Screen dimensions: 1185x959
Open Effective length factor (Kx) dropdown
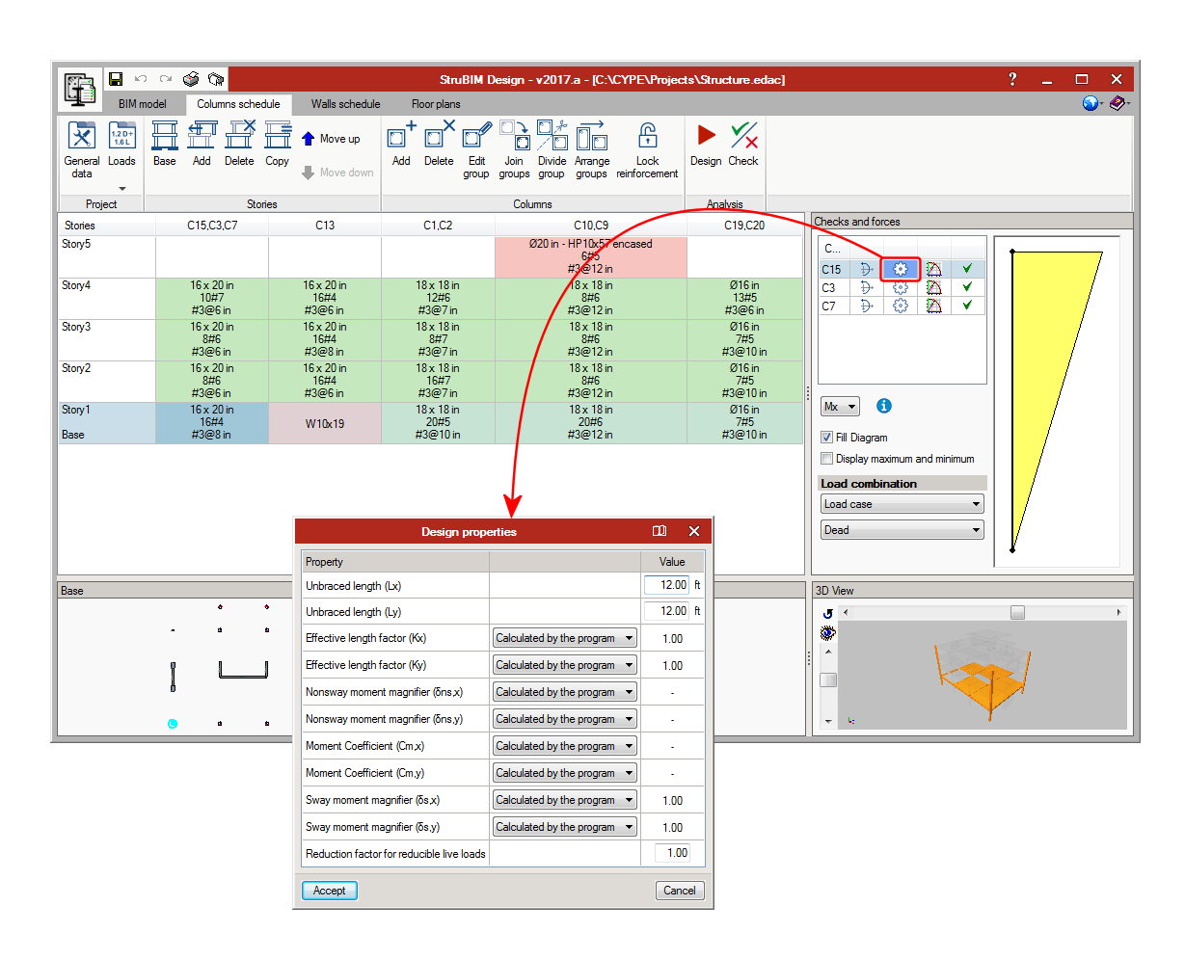(564, 638)
